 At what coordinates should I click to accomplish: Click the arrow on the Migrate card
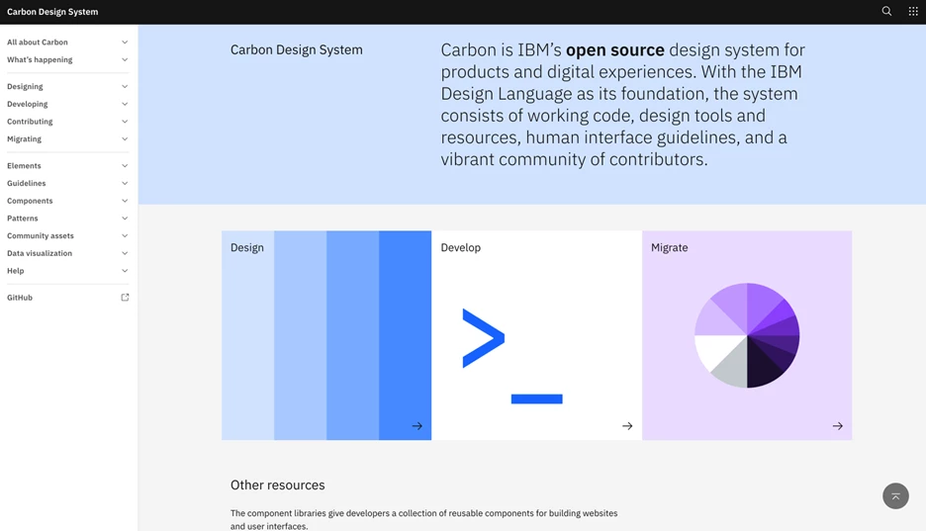[837, 426]
